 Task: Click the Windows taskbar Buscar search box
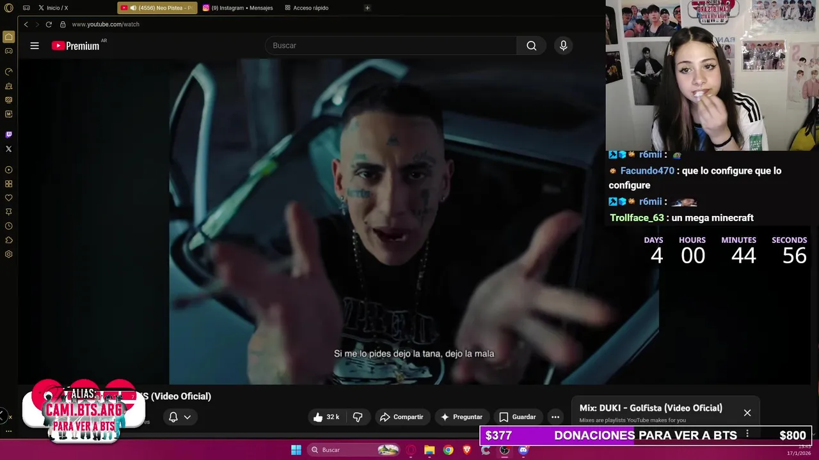point(354,450)
